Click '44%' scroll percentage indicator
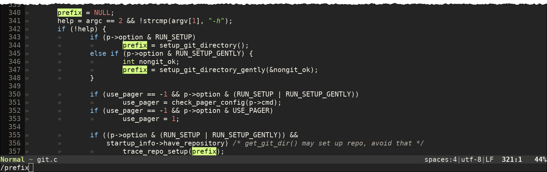The height and width of the screenshot is (172, 547). pos(541,159)
